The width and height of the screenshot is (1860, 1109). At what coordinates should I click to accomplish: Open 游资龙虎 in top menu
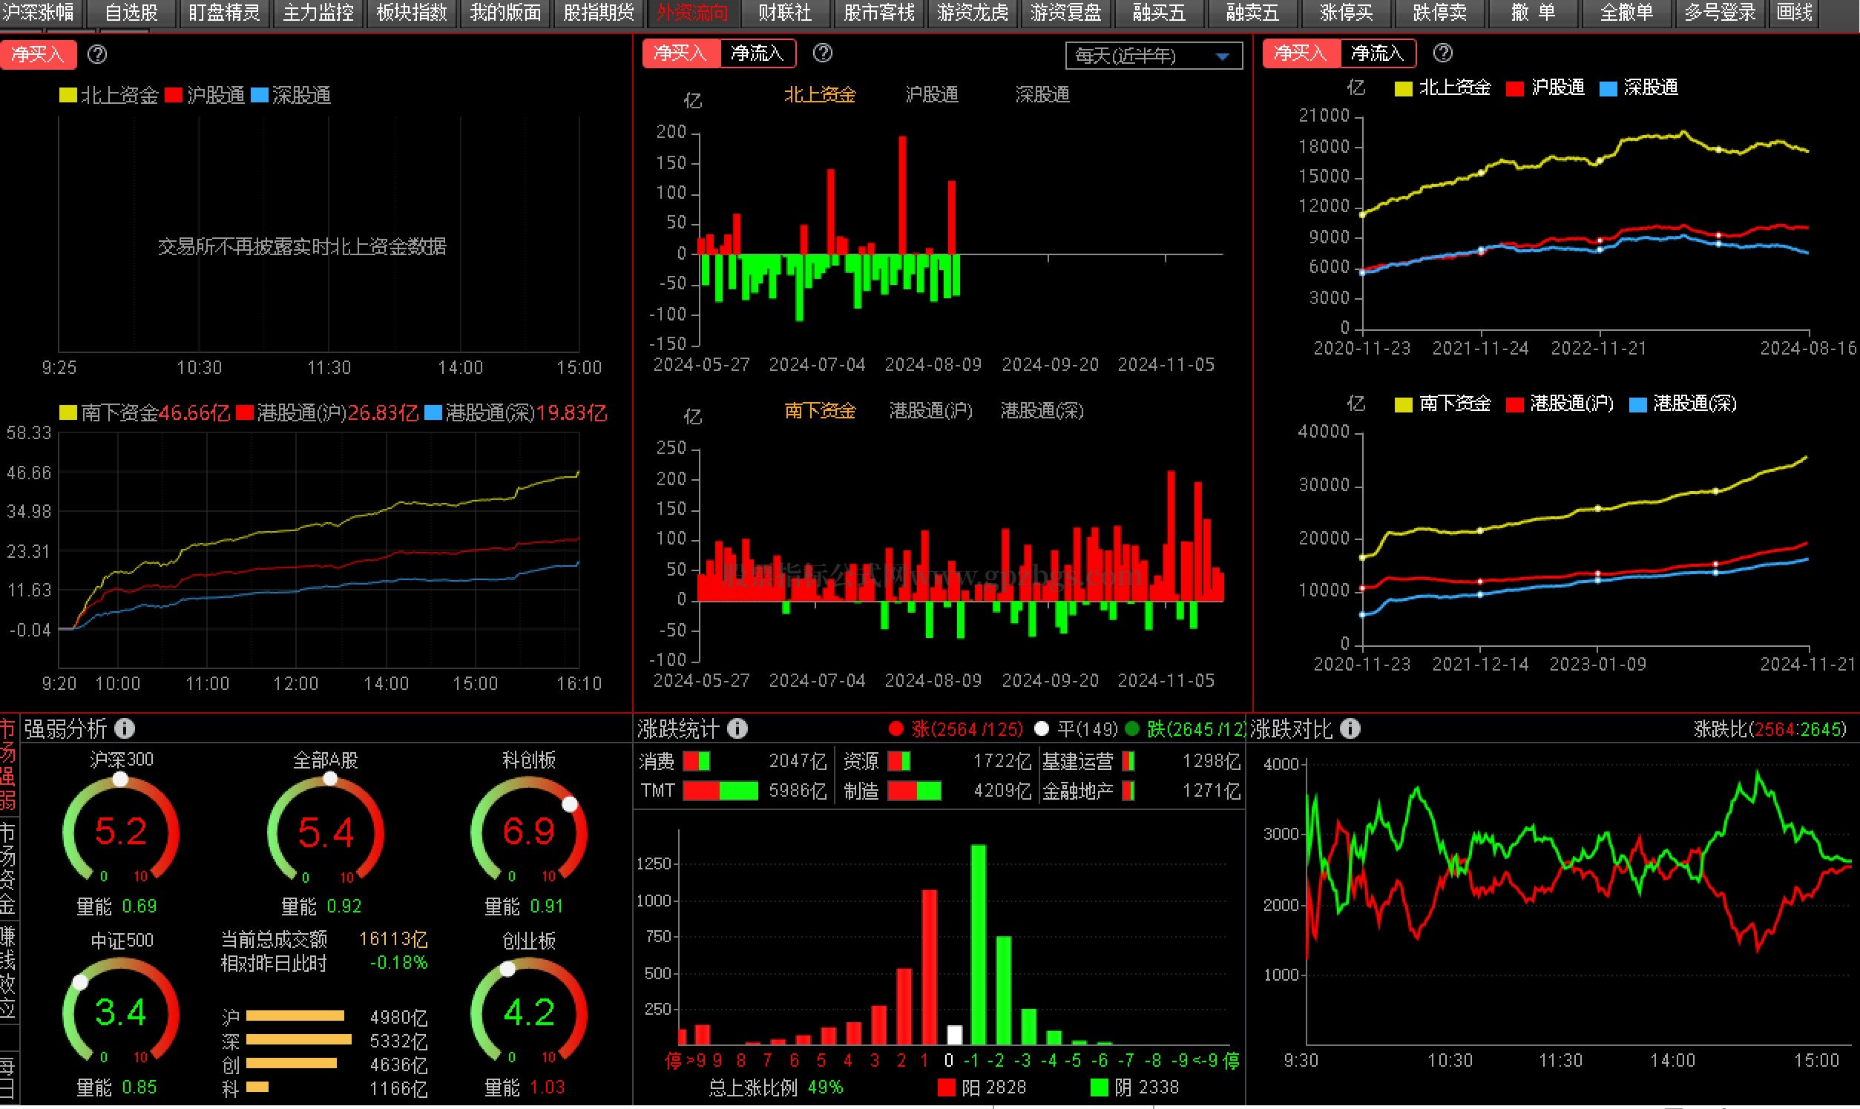pyautogui.click(x=972, y=13)
